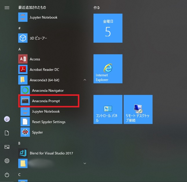Open the 3D ビューアー app icon
Viewport: 187px width, 182px height.
(23, 38)
